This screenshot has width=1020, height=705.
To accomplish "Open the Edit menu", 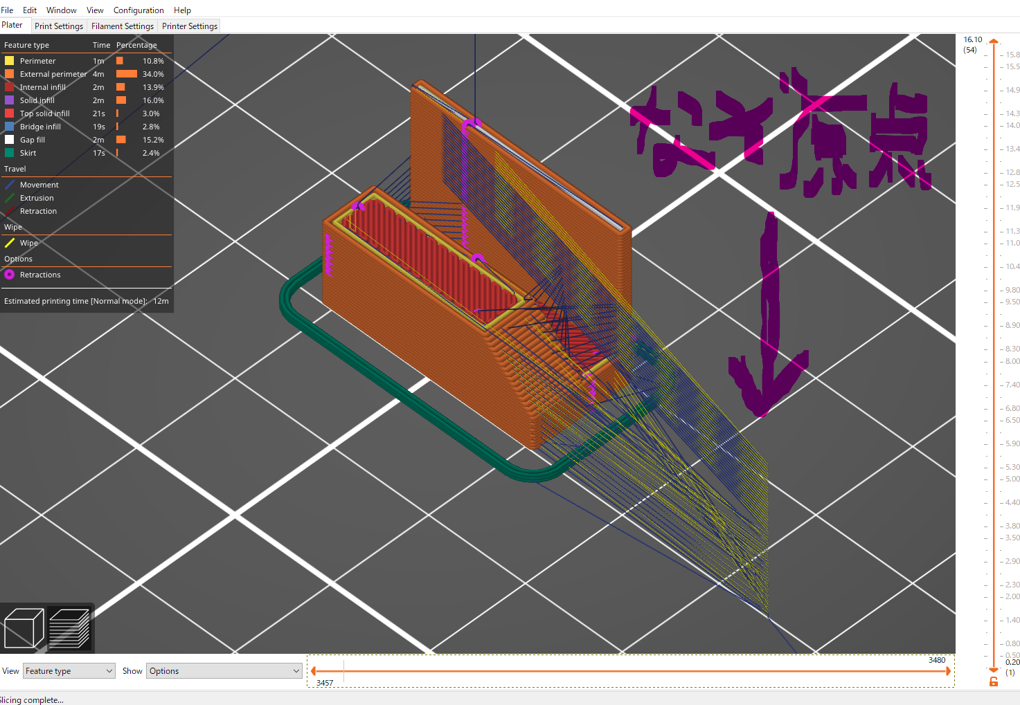I will (30, 10).
